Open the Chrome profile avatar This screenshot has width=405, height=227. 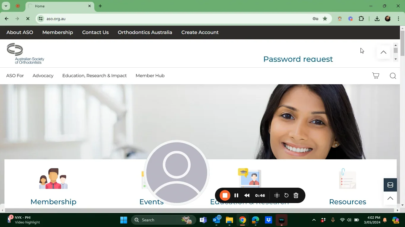pyautogui.click(x=388, y=19)
